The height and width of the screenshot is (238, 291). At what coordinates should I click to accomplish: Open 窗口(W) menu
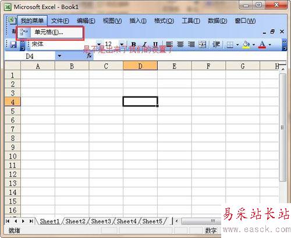point(245,20)
